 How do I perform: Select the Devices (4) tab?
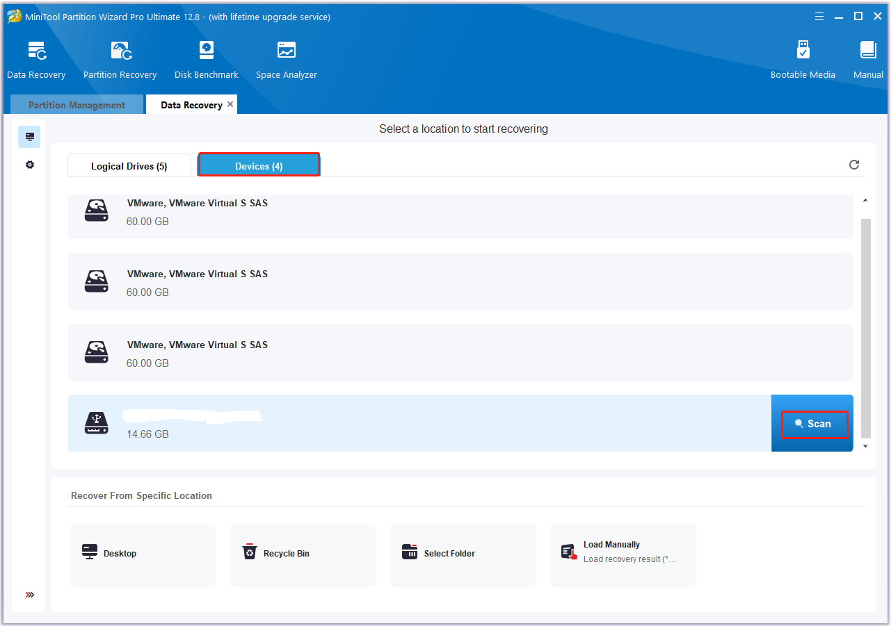pos(259,165)
